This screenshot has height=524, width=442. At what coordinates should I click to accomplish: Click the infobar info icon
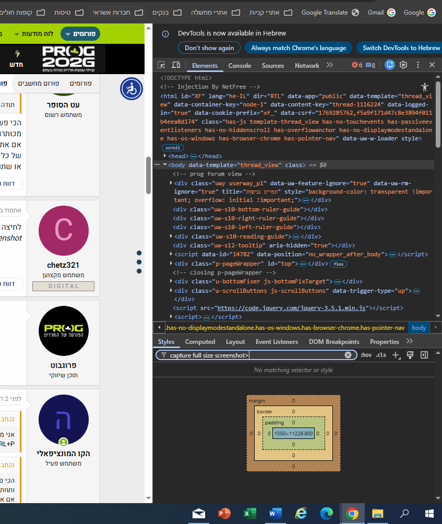tap(165, 34)
